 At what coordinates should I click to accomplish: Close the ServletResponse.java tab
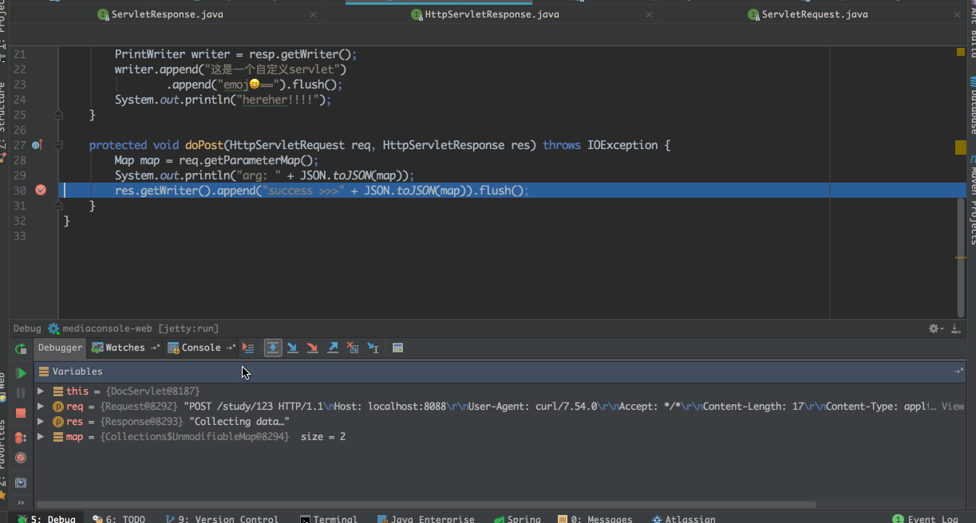(313, 14)
